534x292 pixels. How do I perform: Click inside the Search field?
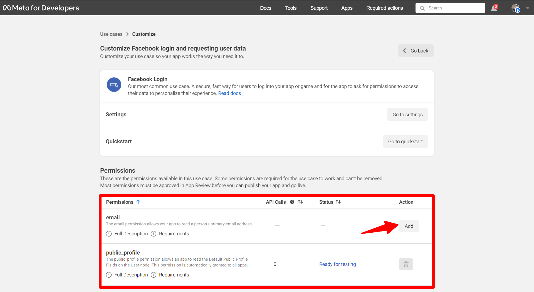pyautogui.click(x=451, y=8)
